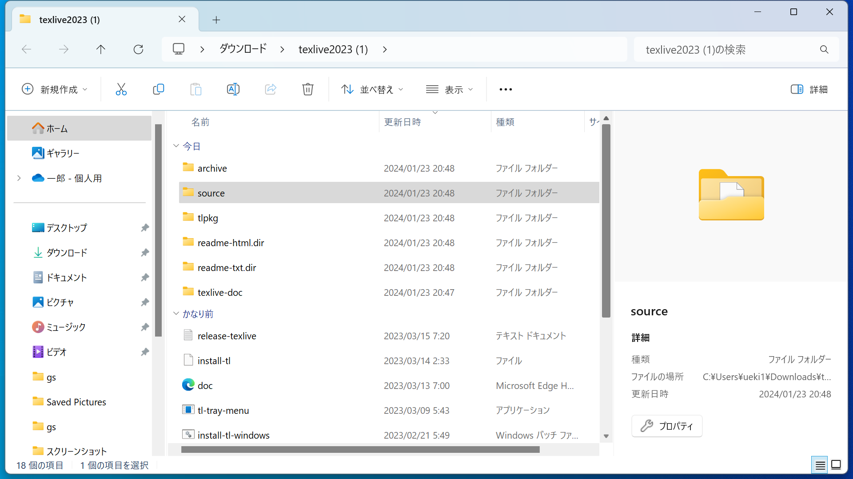
Task: Click the Delete trash can icon
Action: pos(307,89)
